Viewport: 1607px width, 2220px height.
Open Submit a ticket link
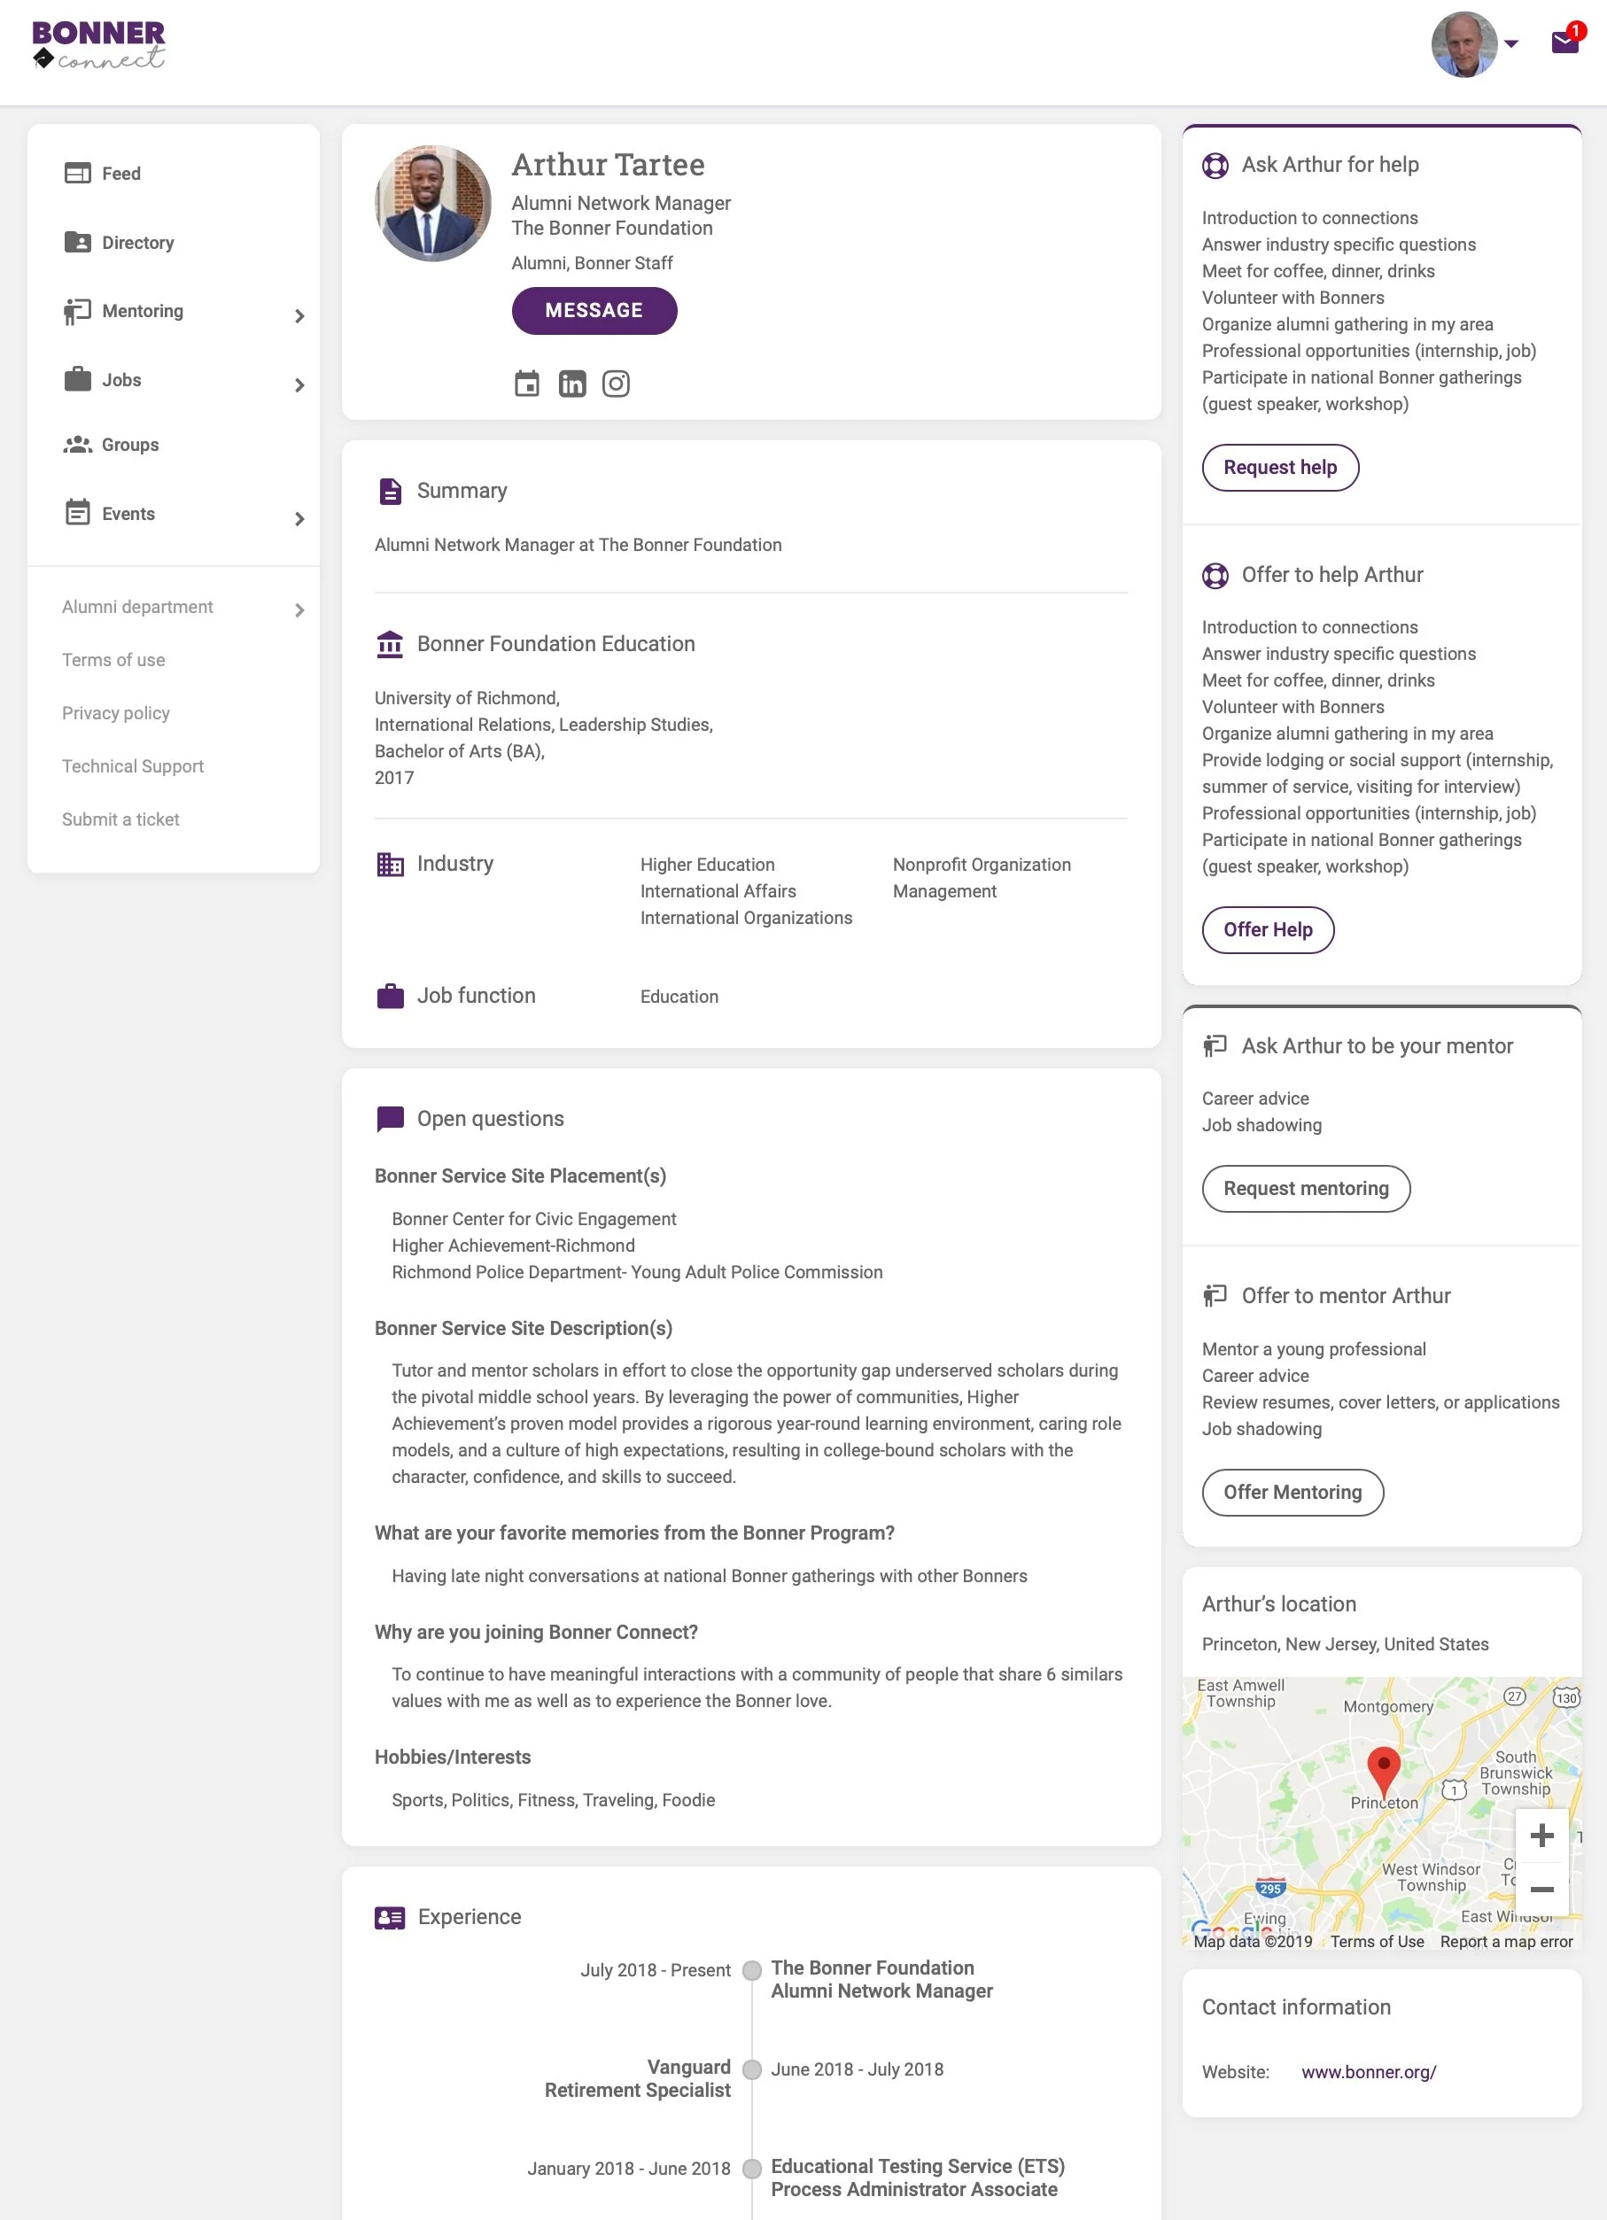[x=120, y=819]
